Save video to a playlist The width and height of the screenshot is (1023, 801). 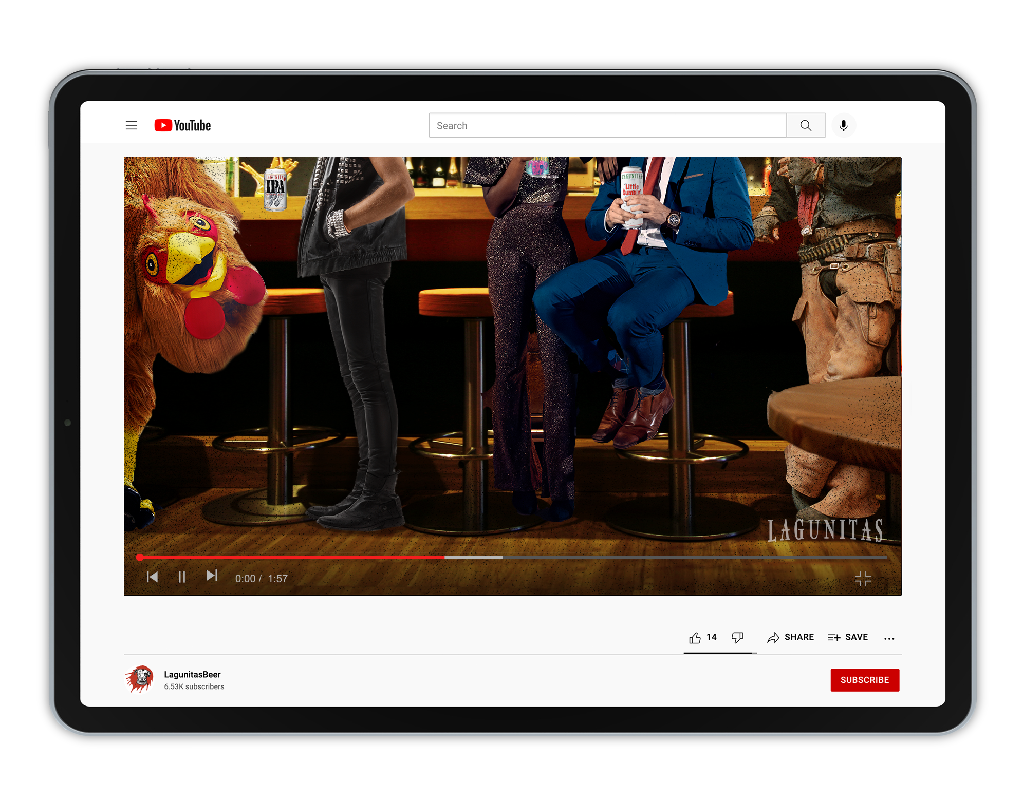[848, 637]
